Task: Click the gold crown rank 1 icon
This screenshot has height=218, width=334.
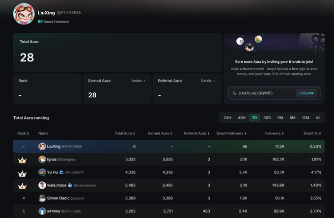Action: [x=22, y=160]
